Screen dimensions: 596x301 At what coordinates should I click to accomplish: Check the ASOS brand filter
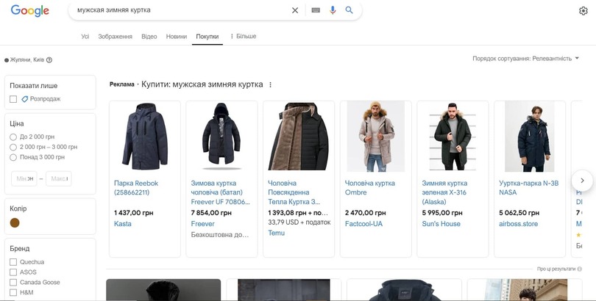point(13,272)
